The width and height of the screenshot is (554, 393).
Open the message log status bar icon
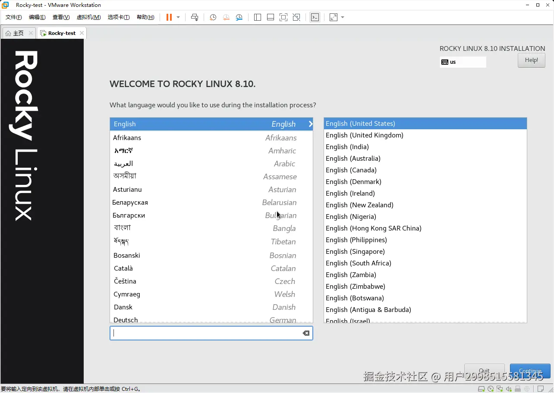coord(540,389)
